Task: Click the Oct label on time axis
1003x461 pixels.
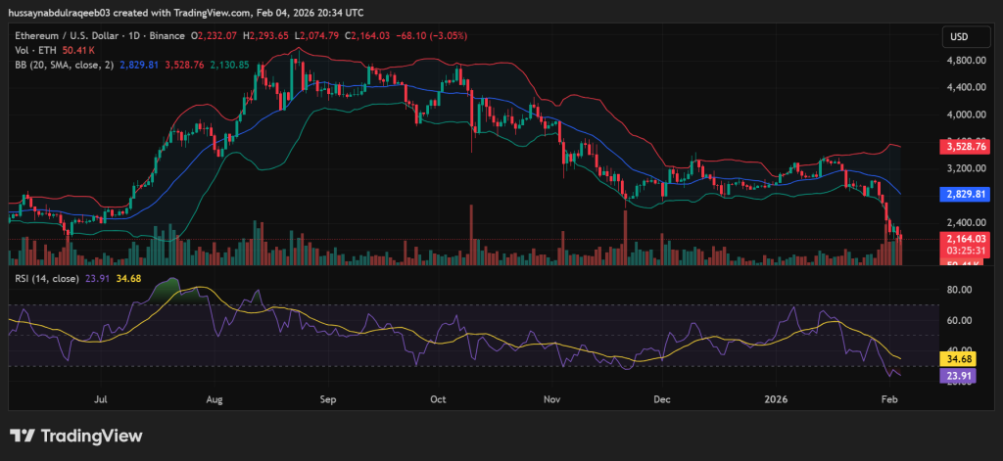Action: [x=438, y=399]
